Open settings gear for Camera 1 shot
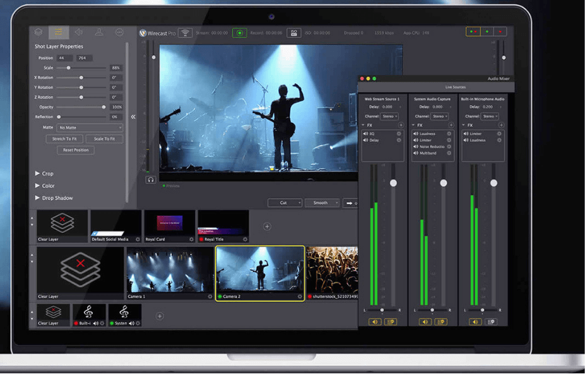This screenshot has width=585, height=374. (x=210, y=296)
